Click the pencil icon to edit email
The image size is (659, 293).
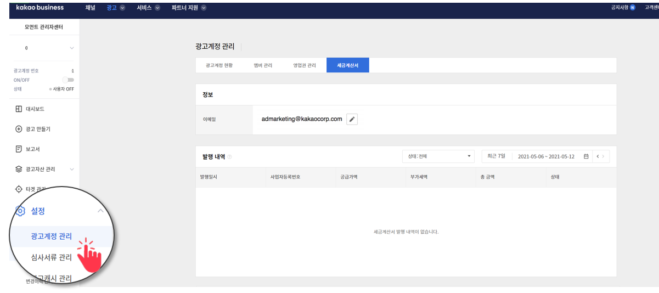pyautogui.click(x=352, y=119)
